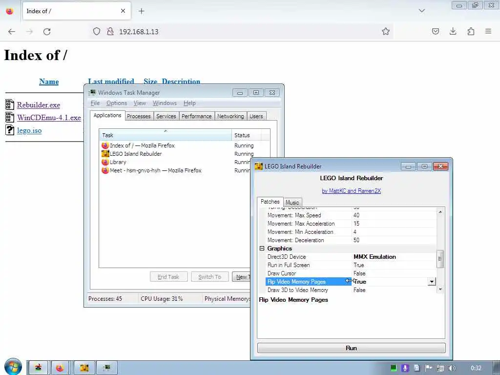Open Task Manager File menu
The width and height of the screenshot is (500, 375).
[95, 103]
